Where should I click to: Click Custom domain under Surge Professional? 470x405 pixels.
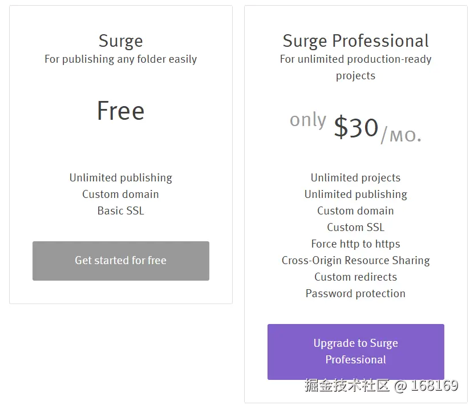point(355,211)
